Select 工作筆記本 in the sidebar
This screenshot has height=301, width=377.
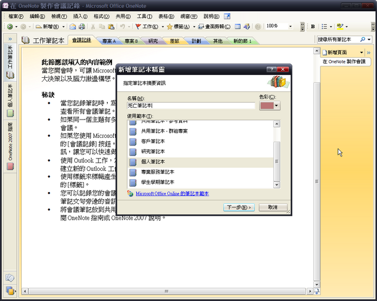tap(10, 62)
